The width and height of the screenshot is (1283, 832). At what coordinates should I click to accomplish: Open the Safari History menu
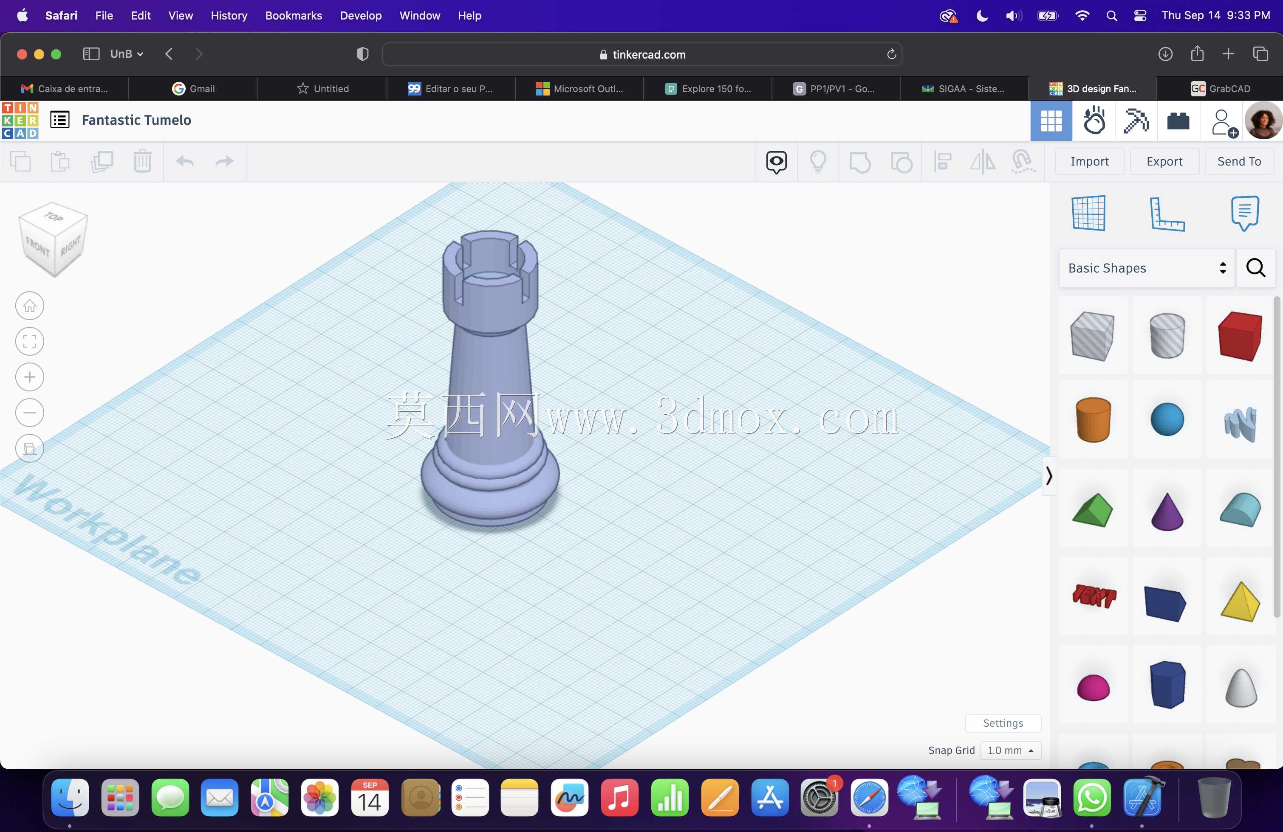click(x=229, y=16)
